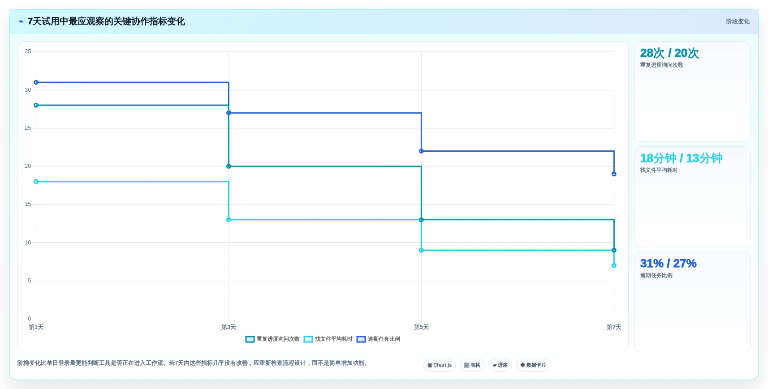Click the 找文件平均耗时 point at 第5天 (9)

click(421, 250)
